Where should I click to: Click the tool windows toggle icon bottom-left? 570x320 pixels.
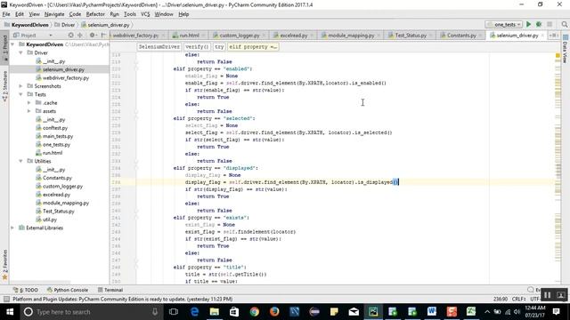(x=6, y=299)
